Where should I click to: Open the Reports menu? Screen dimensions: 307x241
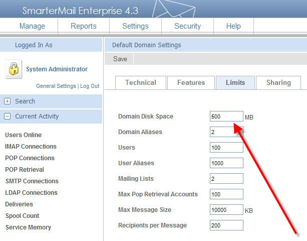(84, 26)
